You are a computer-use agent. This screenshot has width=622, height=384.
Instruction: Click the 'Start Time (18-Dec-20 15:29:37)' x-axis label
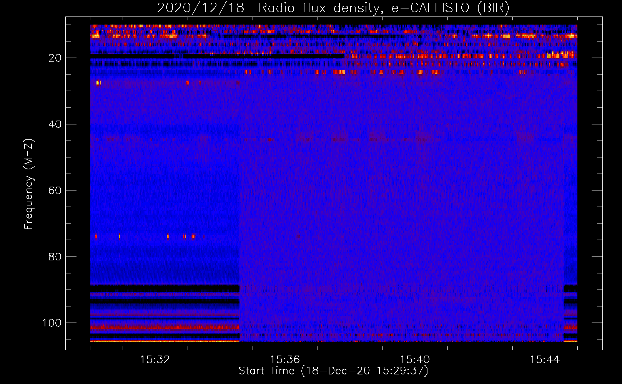pos(333,371)
